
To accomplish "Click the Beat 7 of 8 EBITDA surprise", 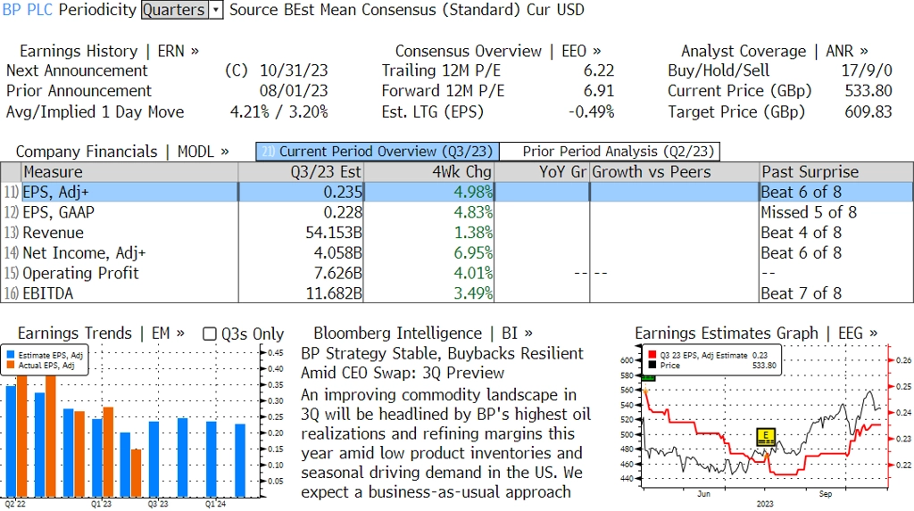I will point(801,293).
